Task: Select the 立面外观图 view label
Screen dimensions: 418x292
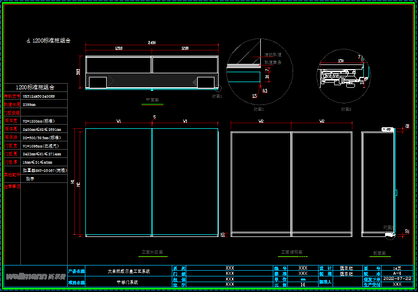Action: [x=153, y=252]
